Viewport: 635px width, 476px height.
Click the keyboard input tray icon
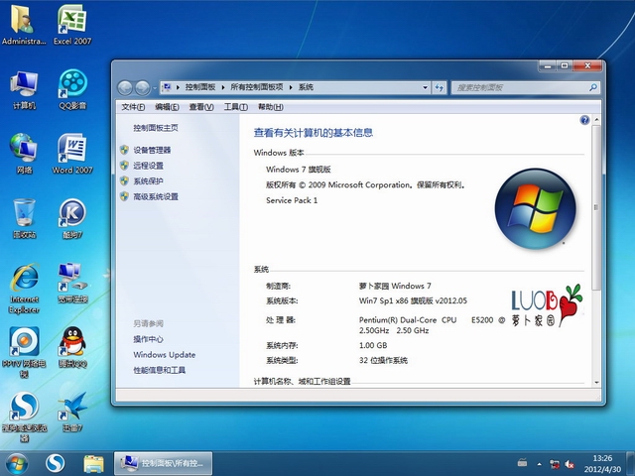[523, 462]
